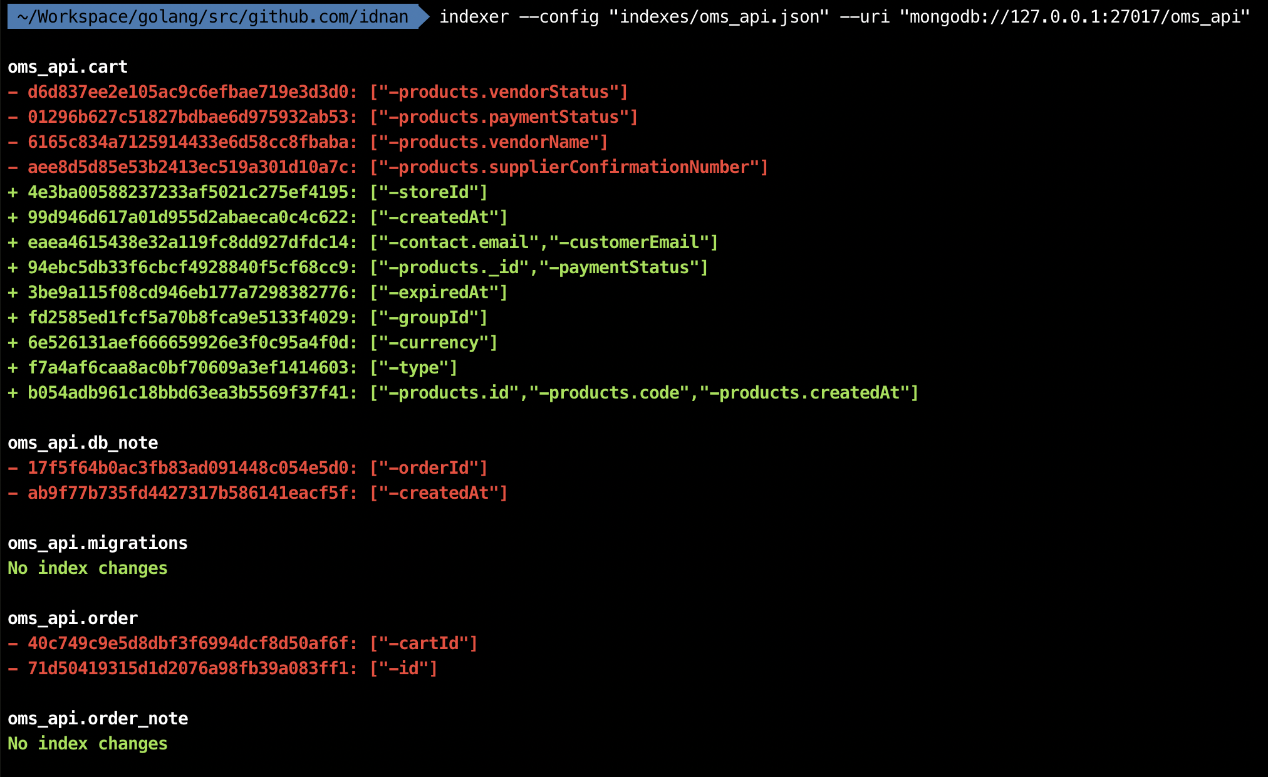Click the hash 01296b627c51827bdbae6d975932ab53
Image resolution: width=1268 pixels, height=777 pixels.
pyautogui.click(x=187, y=117)
